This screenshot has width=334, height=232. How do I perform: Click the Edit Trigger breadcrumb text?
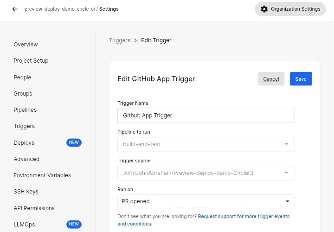(x=156, y=40)
